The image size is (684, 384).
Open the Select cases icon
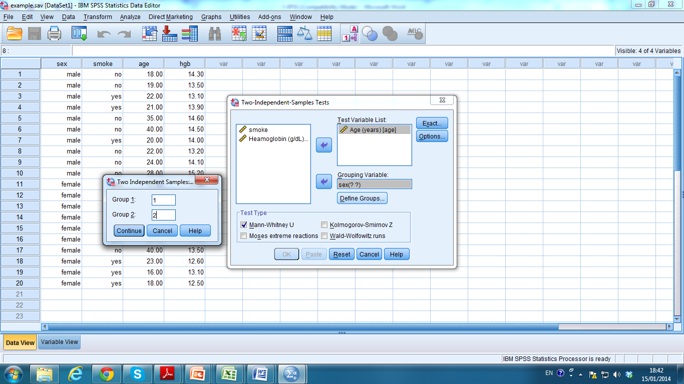(324, 33)
